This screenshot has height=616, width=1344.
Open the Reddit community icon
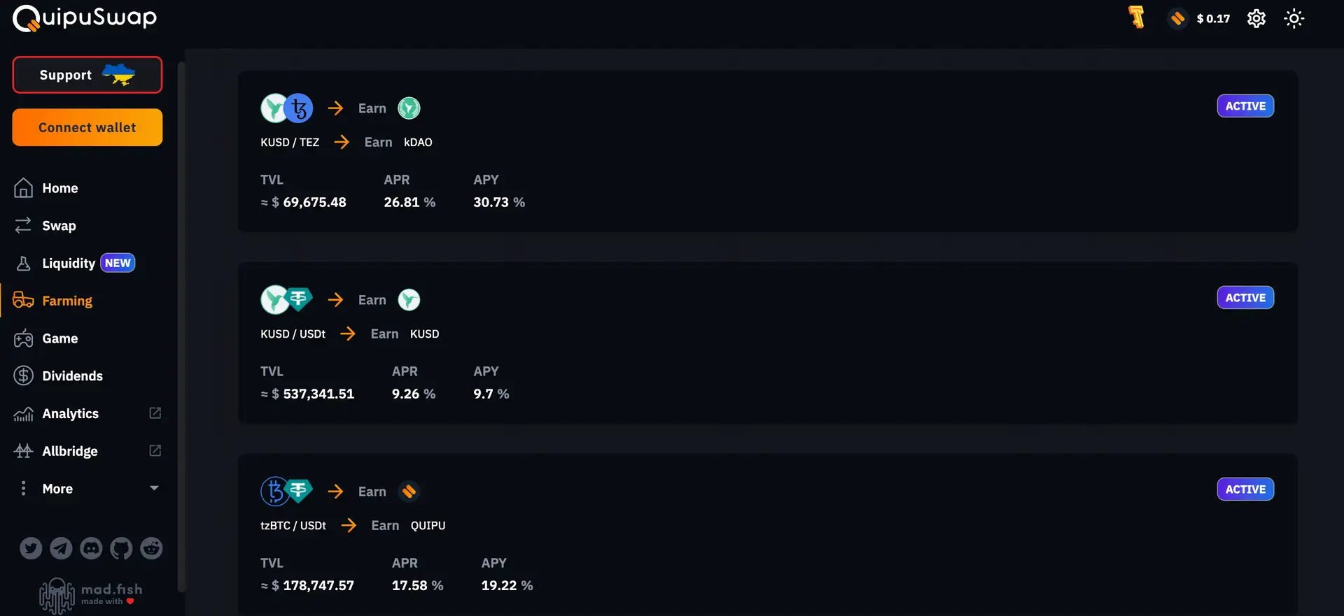pyautogui.click(x=151, y=548)
